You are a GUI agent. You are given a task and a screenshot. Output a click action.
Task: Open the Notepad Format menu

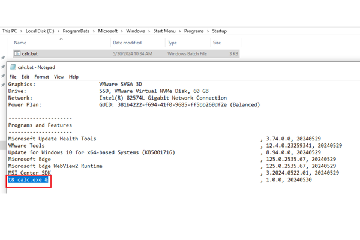tap(41, 77)
